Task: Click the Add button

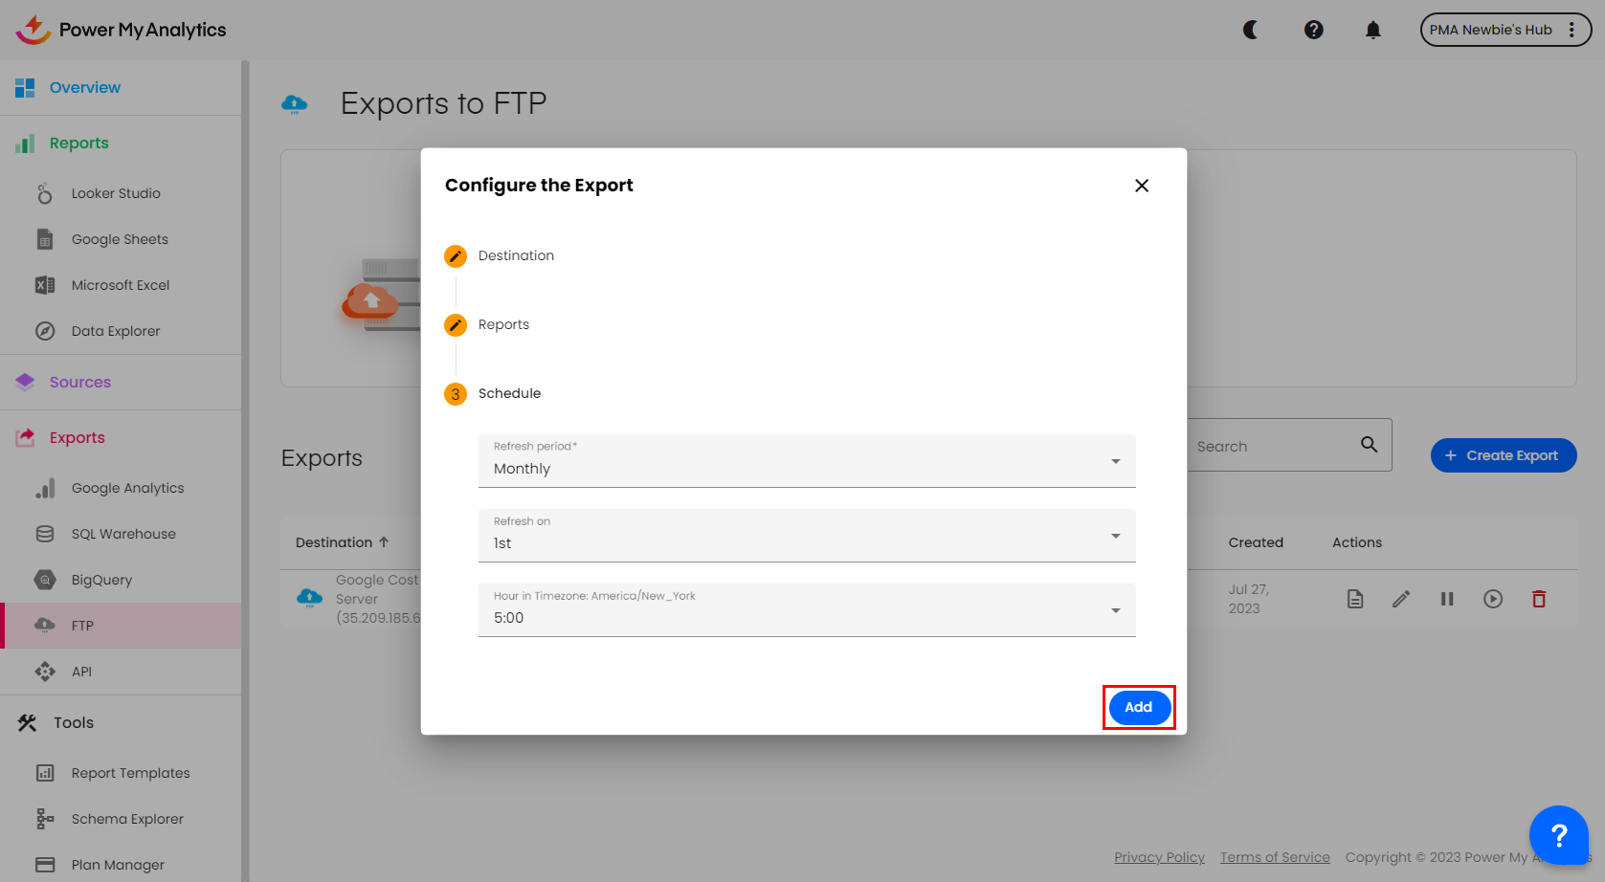Action: [x=1138, y=707]
